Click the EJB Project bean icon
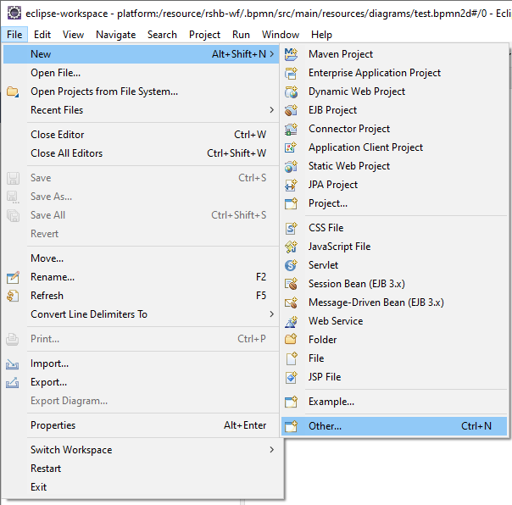Screen dimensions: 512x505 coord(291,110)
